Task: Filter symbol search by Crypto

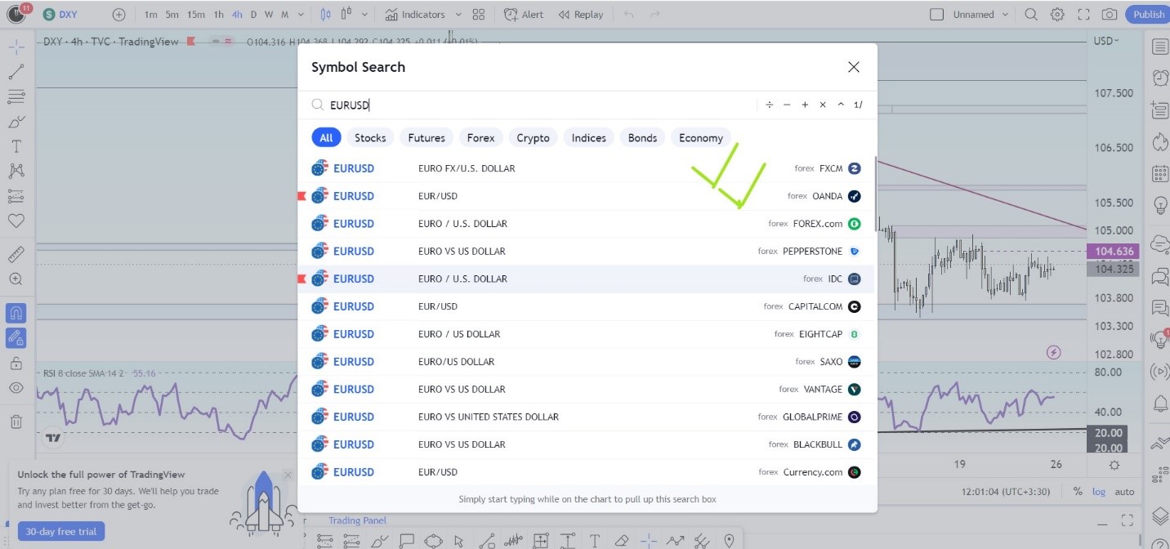Action: point(533,138)
